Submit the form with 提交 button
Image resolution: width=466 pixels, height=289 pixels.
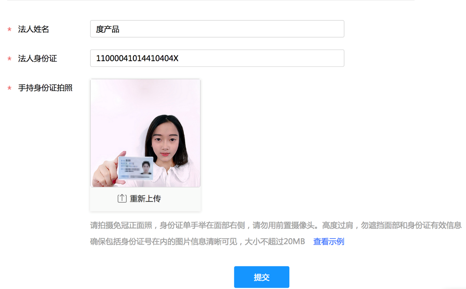[262, 277]
